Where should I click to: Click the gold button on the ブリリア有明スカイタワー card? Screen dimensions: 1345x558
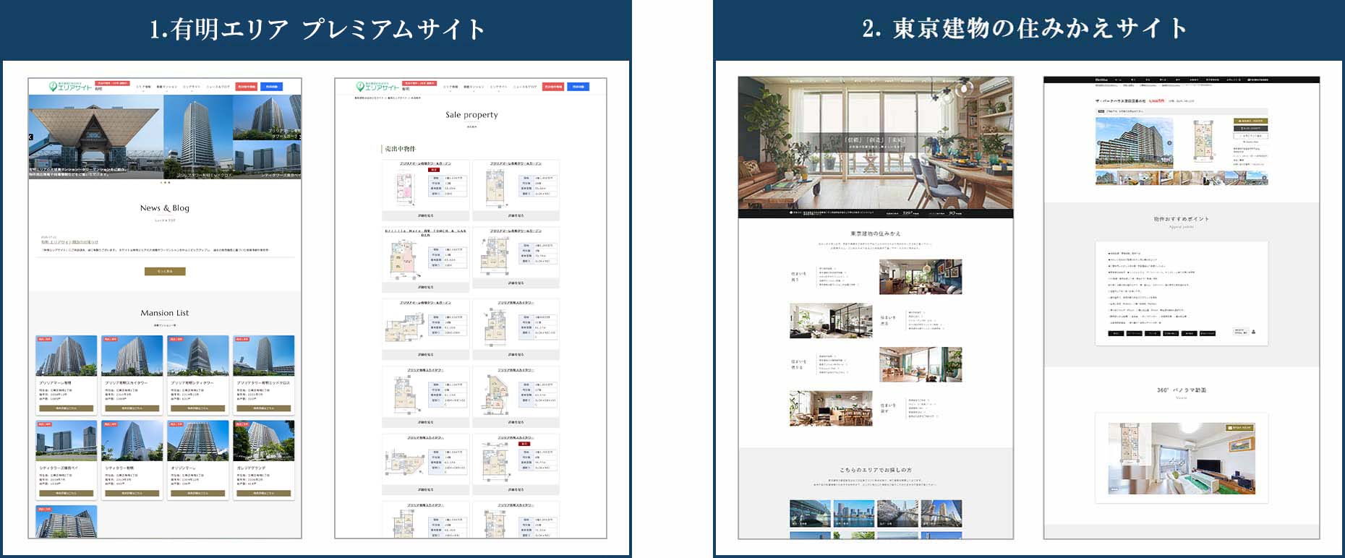coord(132,408)
